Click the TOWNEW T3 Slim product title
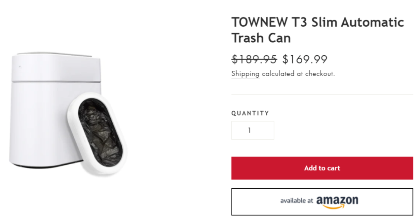The height and width of the screenshot is (220, 418). coord(318,30)
